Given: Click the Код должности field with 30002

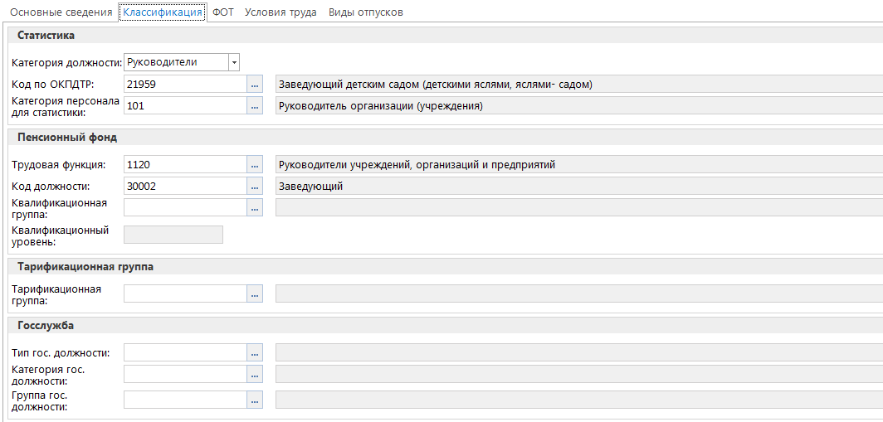Looking at the screenshot, I should (184, 187).
